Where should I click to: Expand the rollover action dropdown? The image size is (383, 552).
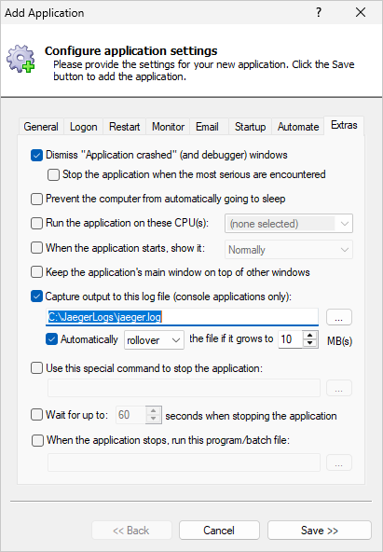coord(154,340)
